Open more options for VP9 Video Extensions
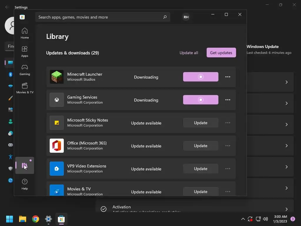Image resolution: width=301 pixels, height=226 pixels. coord(228,169)
